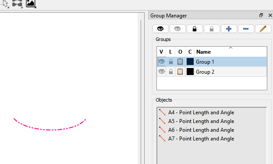Lock all groups with black padlock button
This screenshot has height=164, width=273.
coord(195,29)
